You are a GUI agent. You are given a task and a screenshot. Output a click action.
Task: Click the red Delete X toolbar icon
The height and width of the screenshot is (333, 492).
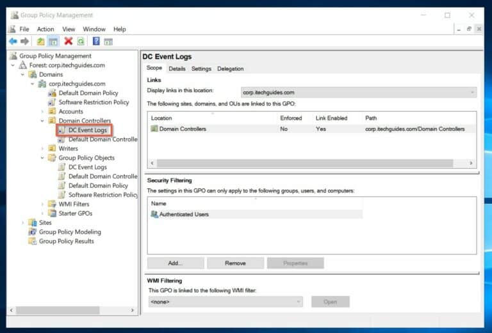point(68,41)
